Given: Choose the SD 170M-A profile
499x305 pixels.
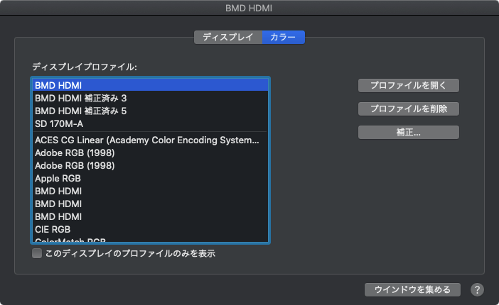Looking at the screenshot, I should [150, 123].
